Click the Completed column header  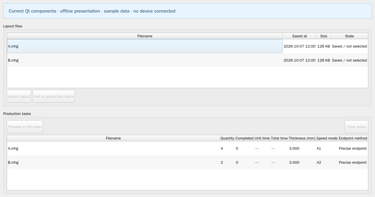(x=244, y=138)
